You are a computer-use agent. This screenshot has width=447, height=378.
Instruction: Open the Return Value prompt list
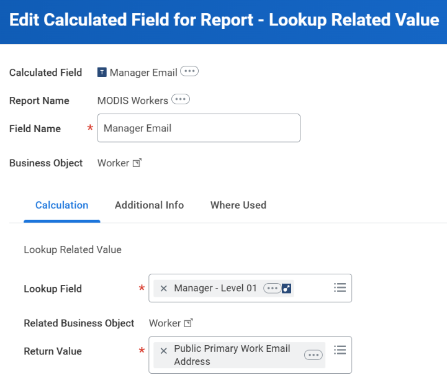(340, 350)
